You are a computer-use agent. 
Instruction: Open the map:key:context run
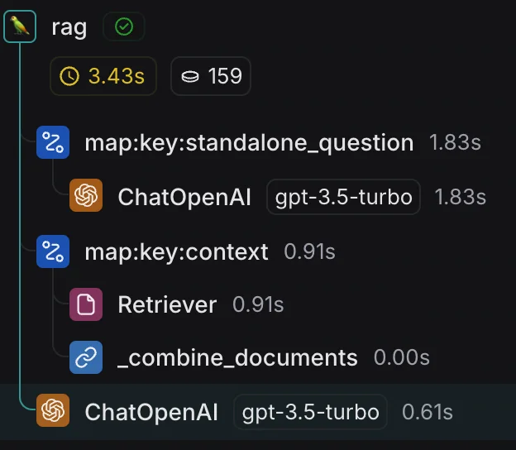pos(176,251)
